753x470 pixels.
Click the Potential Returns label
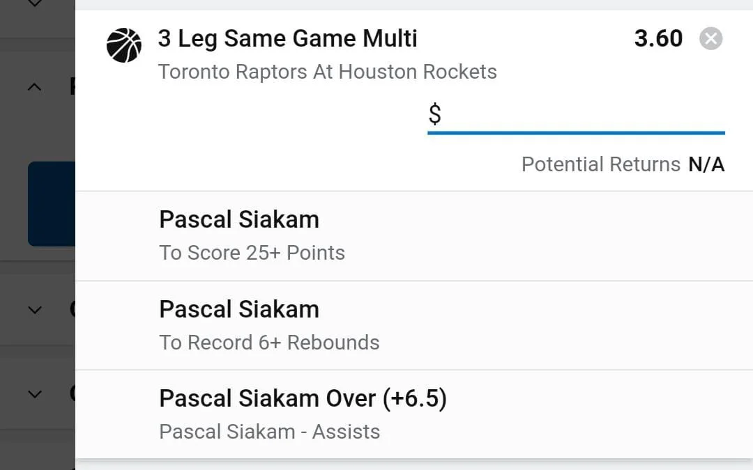(x=600, y=164)
